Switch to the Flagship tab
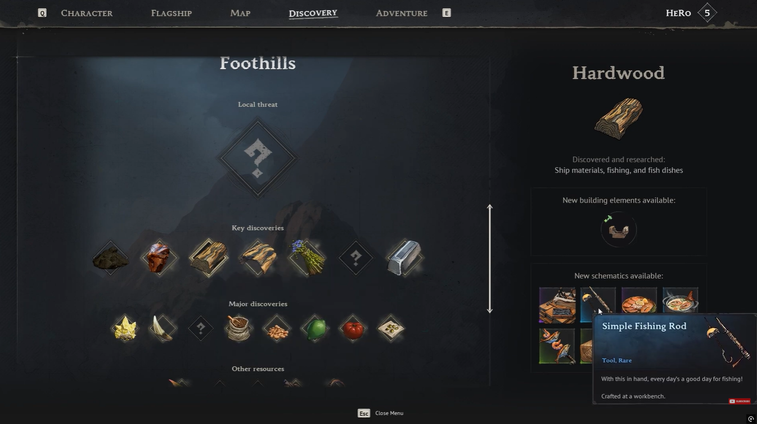This screenshot has width=757, height=424. (x=172, y=13)
